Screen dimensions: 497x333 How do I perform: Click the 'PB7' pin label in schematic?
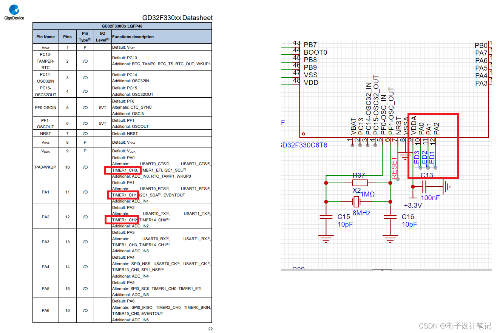(x=310, y=45)
